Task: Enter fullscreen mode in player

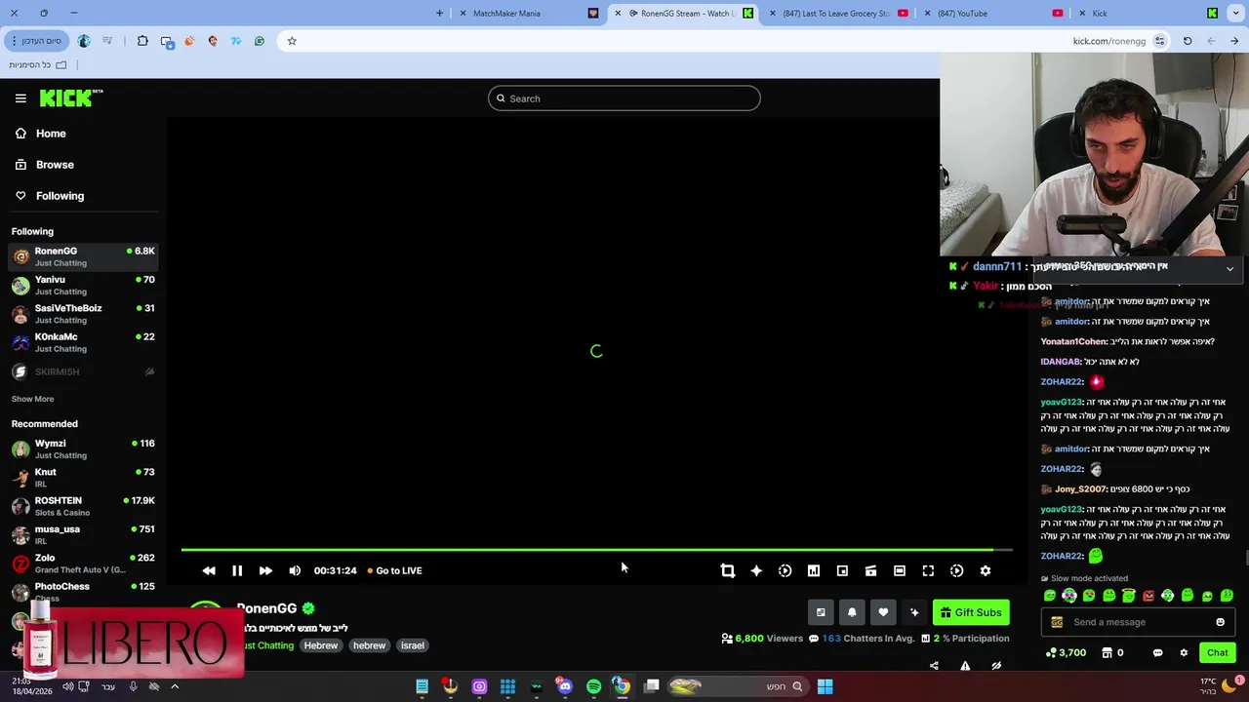Action: click(928, 570)
